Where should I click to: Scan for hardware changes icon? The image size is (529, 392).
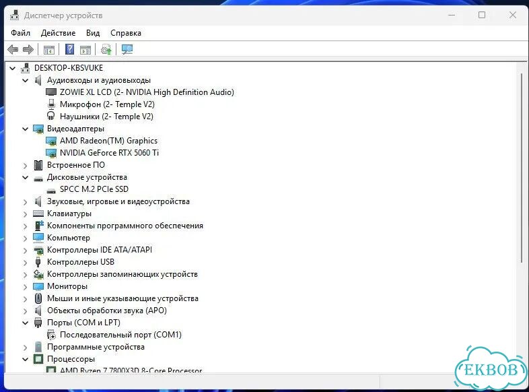click(x=127, y=50)
